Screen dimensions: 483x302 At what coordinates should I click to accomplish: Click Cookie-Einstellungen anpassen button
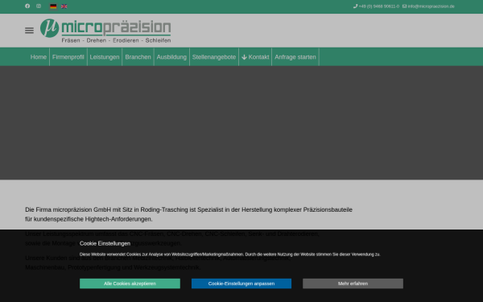[x=242, y=283]
